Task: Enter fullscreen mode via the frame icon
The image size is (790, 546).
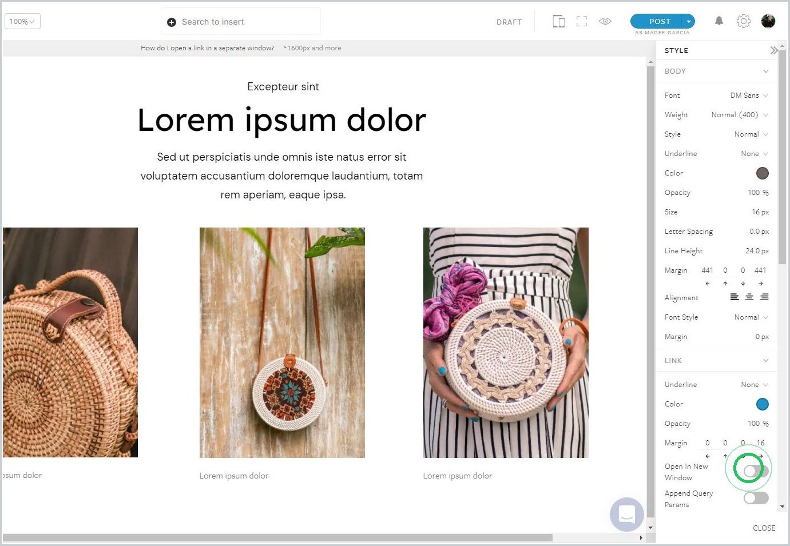Action: click(582, 22)
